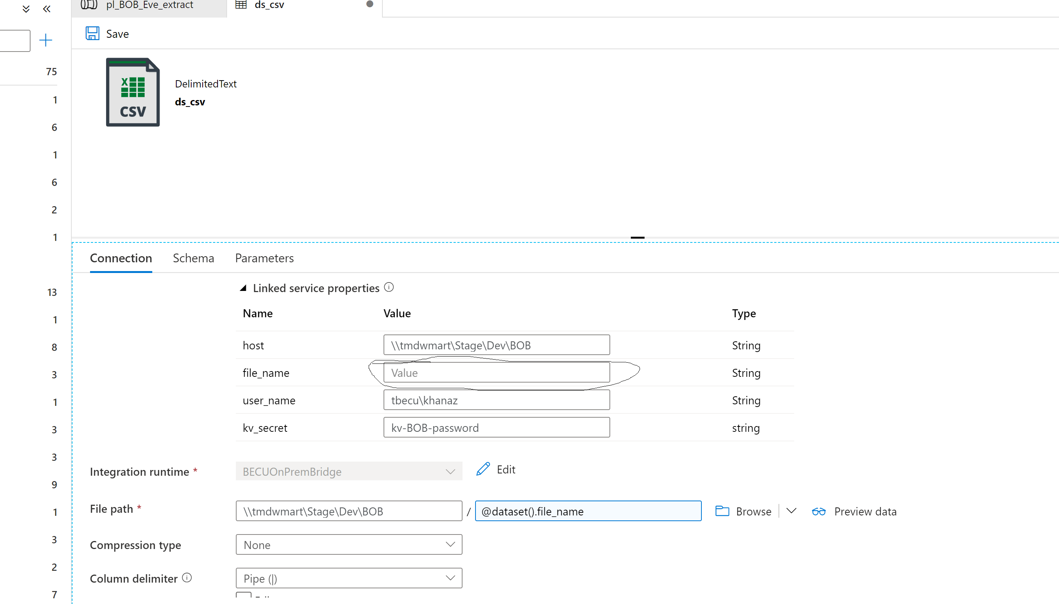
Task: Click the @dataset().file_name path field
Action: pos(588,511)
